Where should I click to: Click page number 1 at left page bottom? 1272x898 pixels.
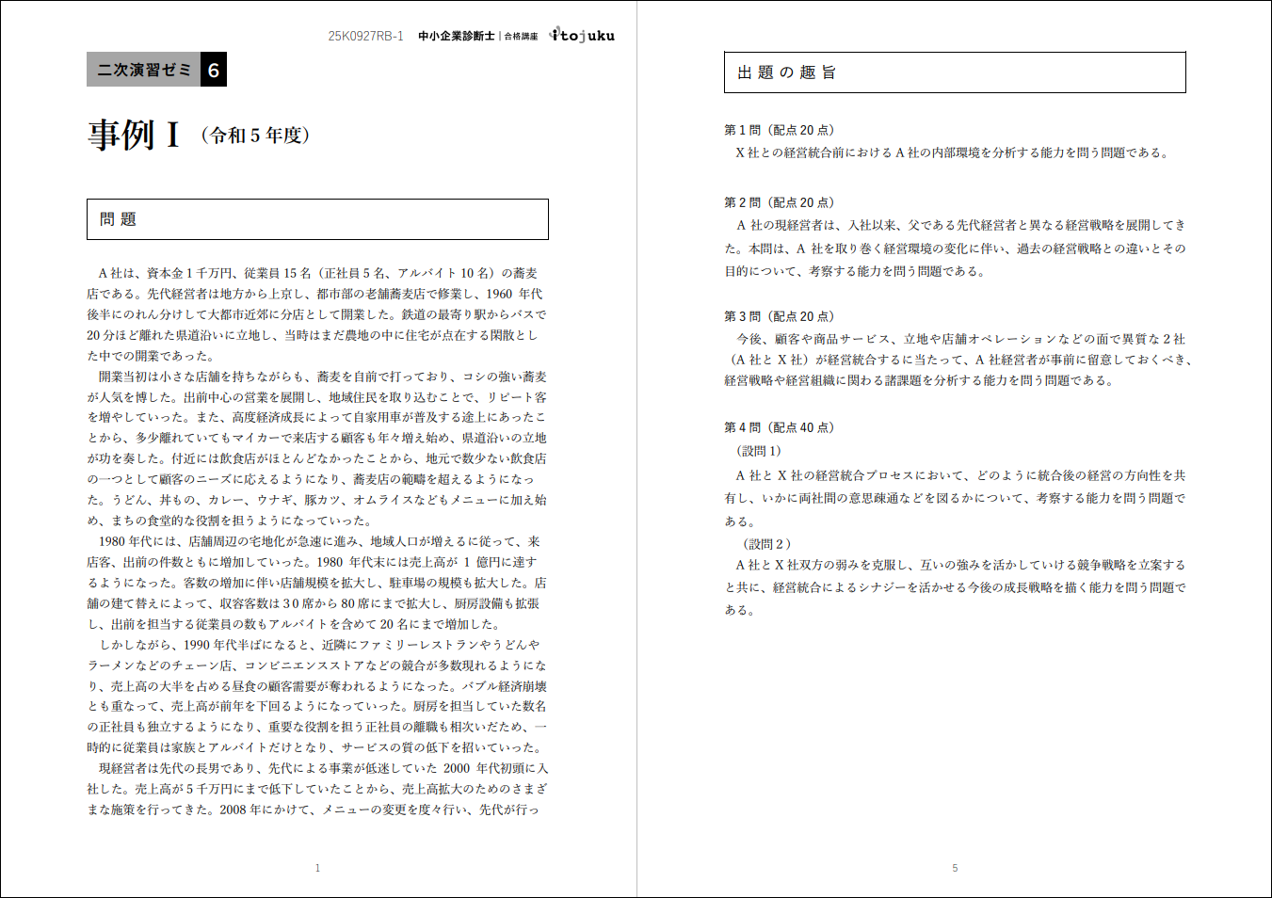(x=317, y=868)
